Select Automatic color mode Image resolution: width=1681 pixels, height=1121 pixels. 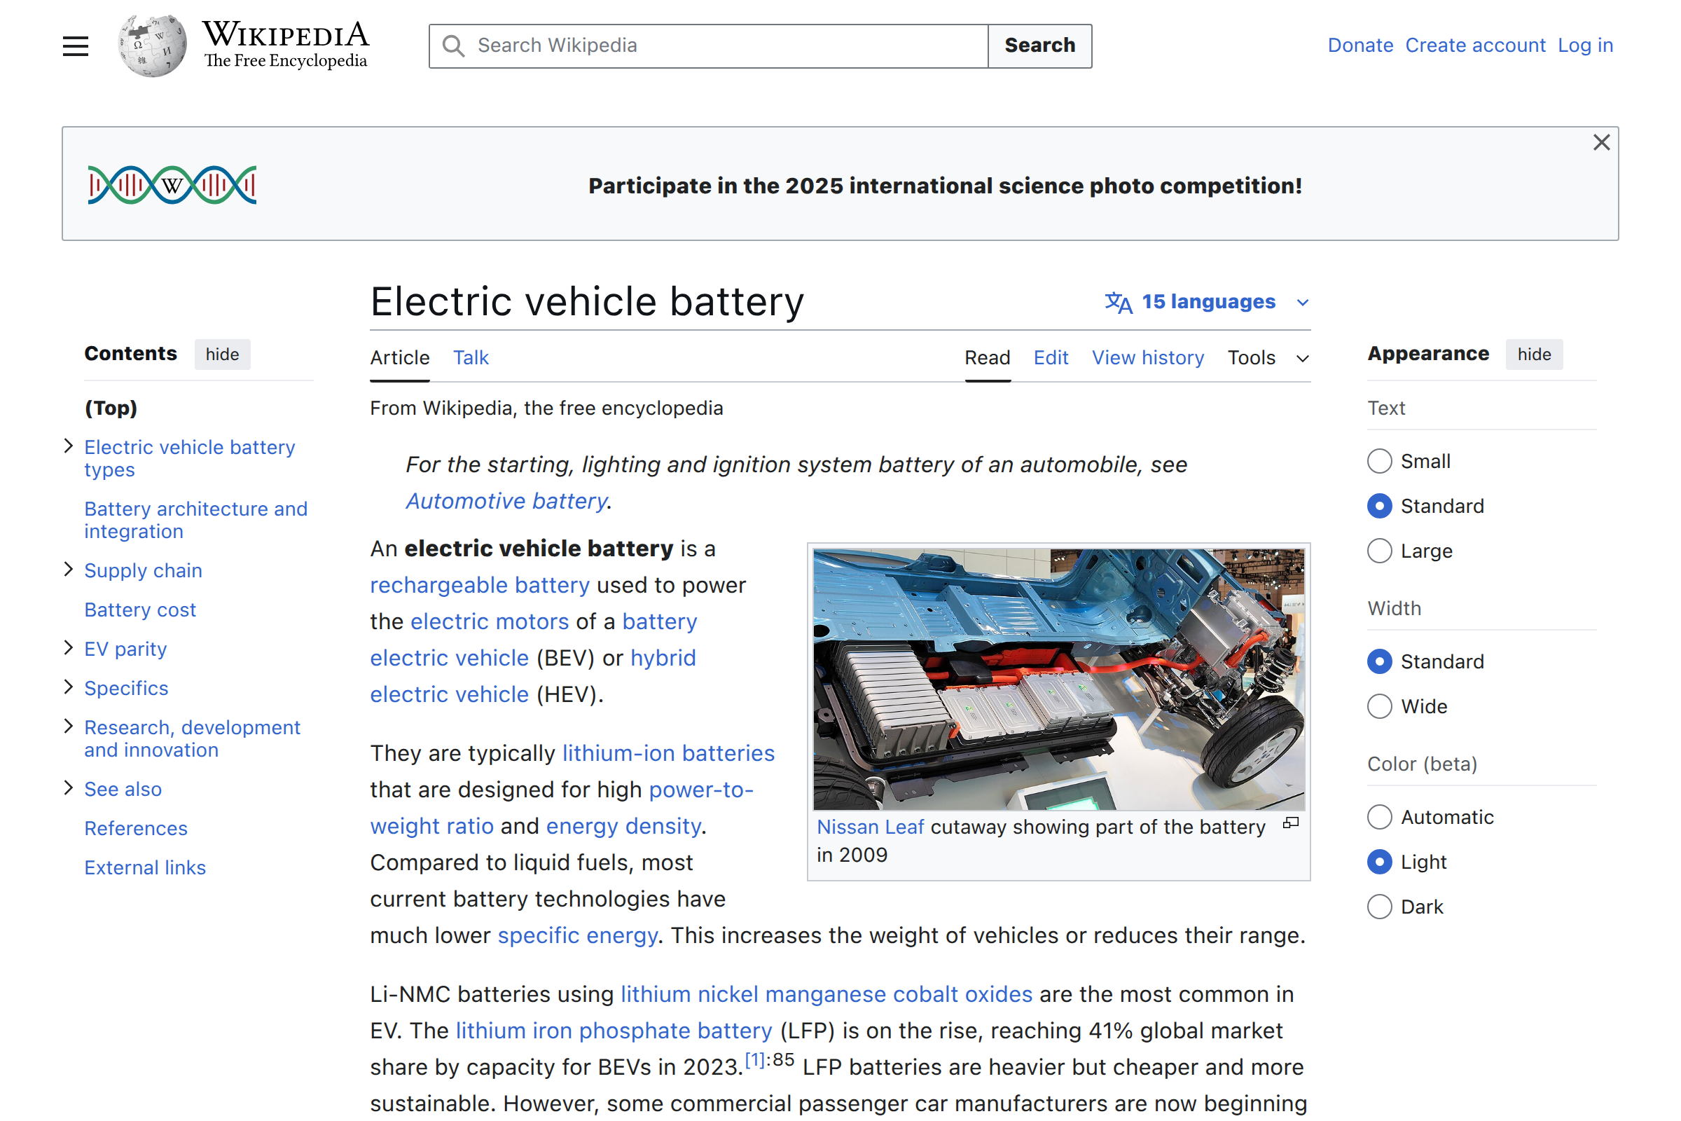1379,817
